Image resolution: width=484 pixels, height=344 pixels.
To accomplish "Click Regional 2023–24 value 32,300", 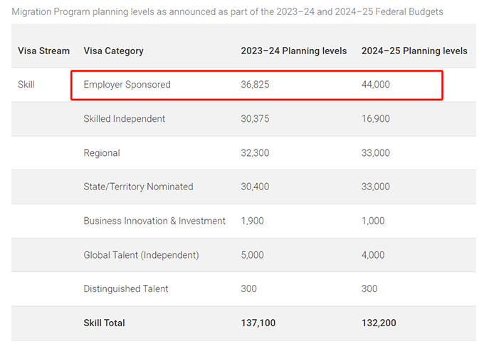I will (255, 153).
